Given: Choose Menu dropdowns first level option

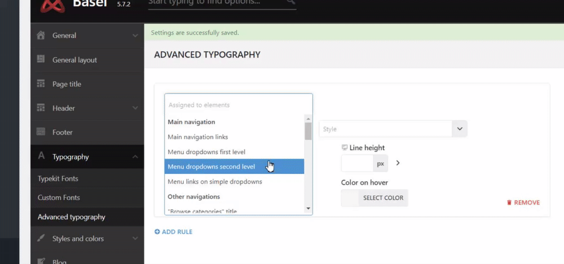Looking at the screenshot, I should point(206,152).
